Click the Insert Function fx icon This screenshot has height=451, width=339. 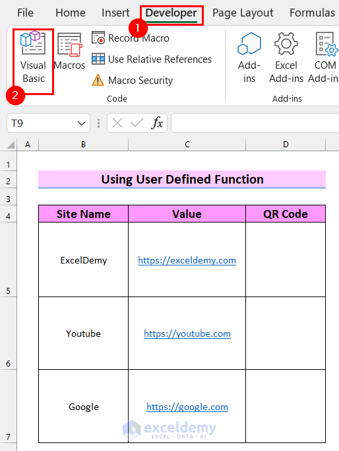tap(157, 123)
